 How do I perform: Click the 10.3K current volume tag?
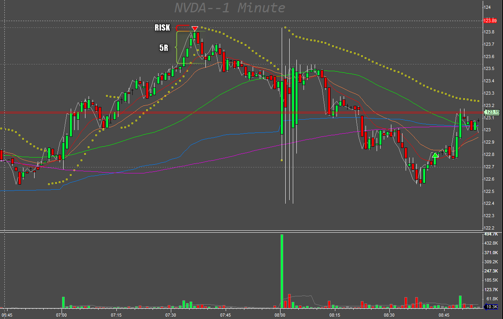[492, 307]
